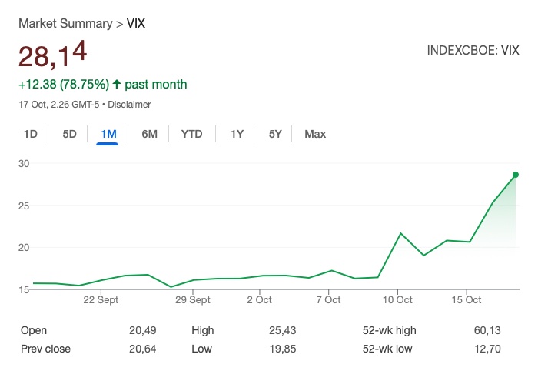Click the Market Summary breadcrumb link
The height and width of the screenshot is (371, 538).
[65, 23]
